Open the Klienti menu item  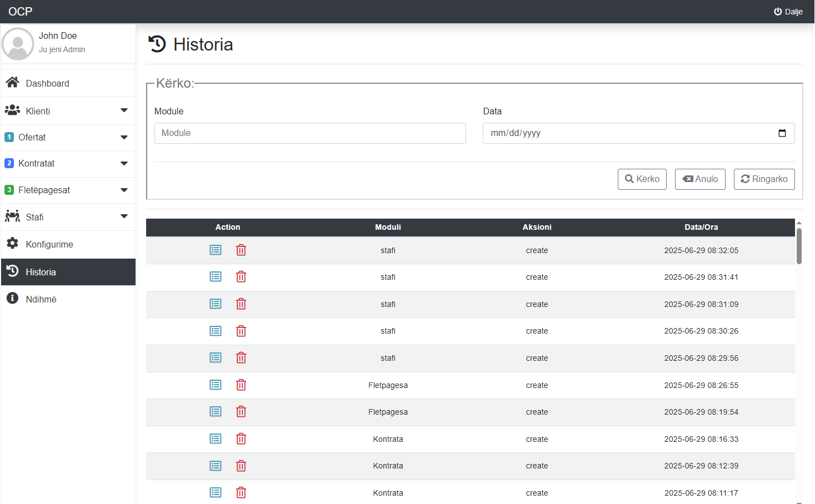click(68, 111)
